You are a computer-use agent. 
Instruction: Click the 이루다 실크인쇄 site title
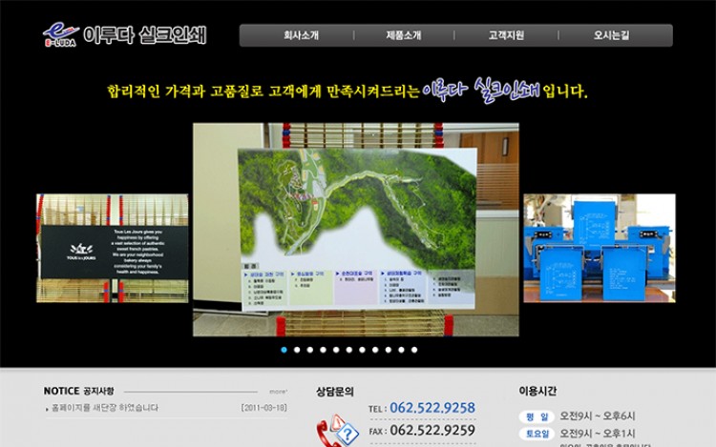(x=144, y=35)
